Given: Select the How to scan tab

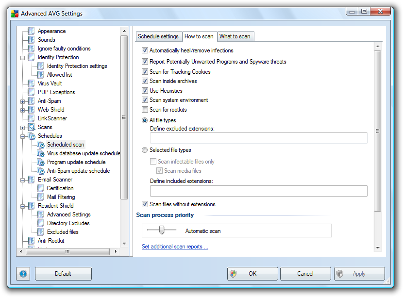Looking at the screenshot, I should (199, 36).
